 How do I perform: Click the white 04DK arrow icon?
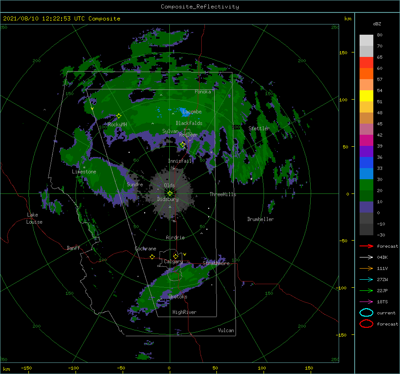click(366, 257)
